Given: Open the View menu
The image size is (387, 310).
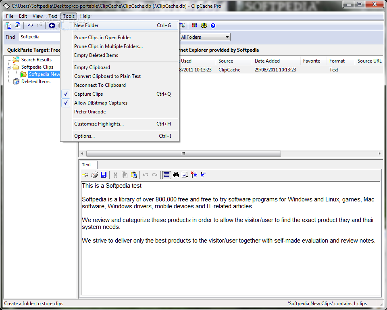Looking at the screenshot, I should click(37, 16).
